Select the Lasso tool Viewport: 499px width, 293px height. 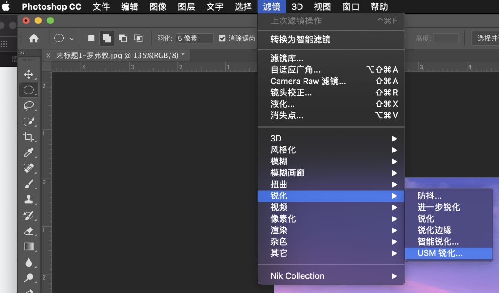coord(29,106)
